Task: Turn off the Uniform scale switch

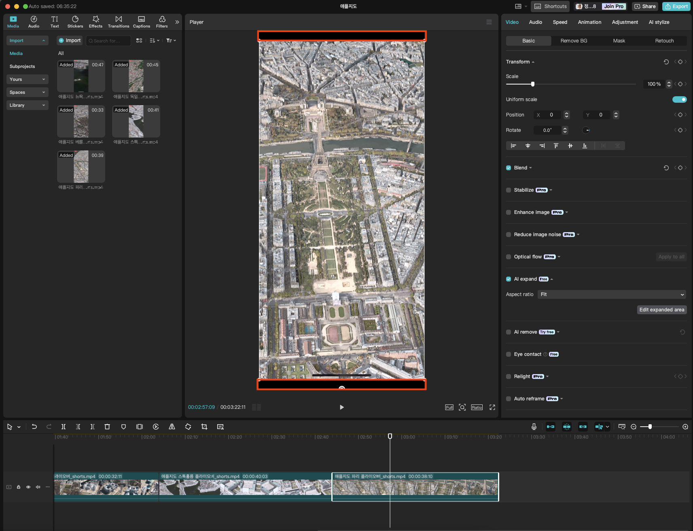Action: point(679,99)
